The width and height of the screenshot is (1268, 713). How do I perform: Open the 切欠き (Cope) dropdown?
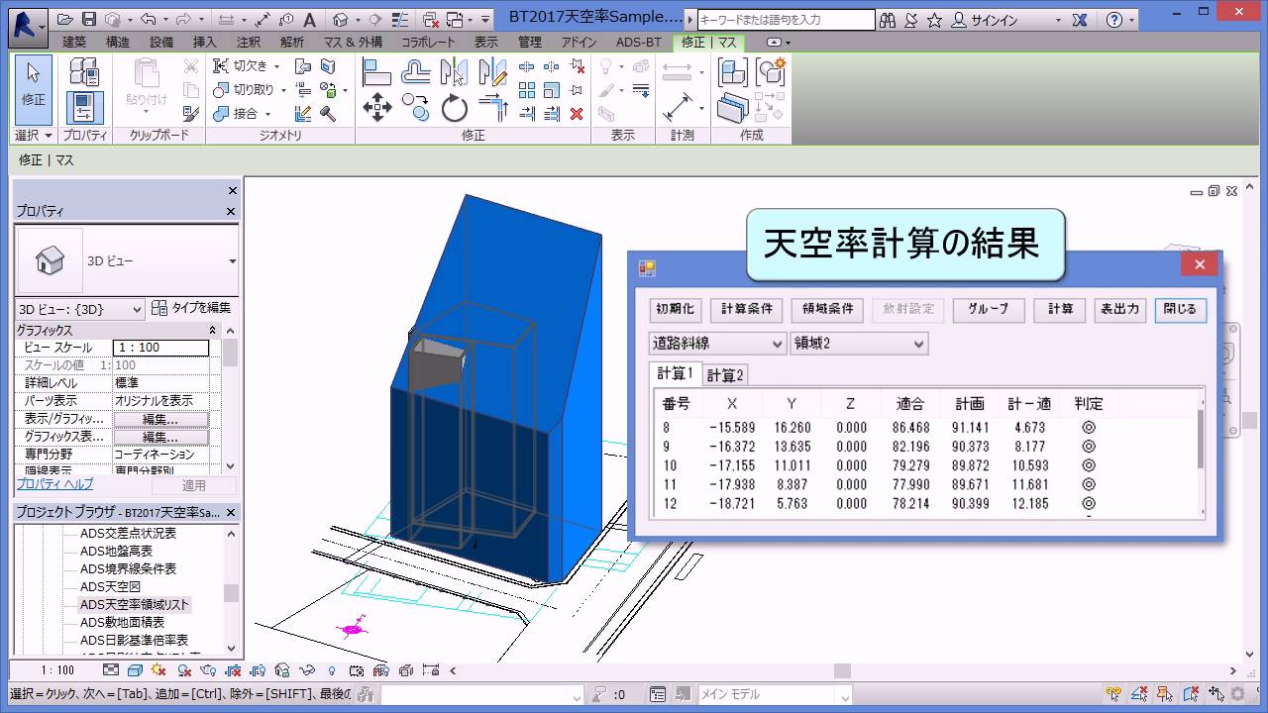(x=276, y=66)
